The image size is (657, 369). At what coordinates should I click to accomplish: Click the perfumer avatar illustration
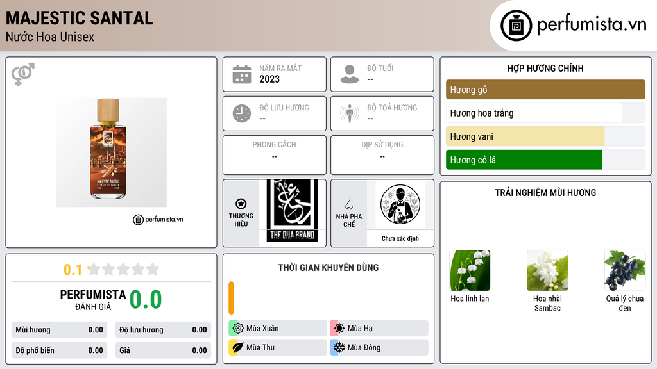400,204
